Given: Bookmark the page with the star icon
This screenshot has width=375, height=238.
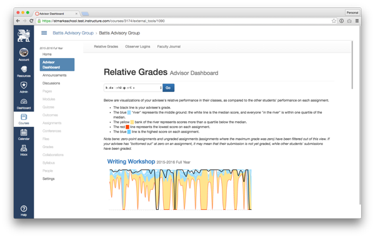Looking at the screenshot, I should (x=334, y=21).
